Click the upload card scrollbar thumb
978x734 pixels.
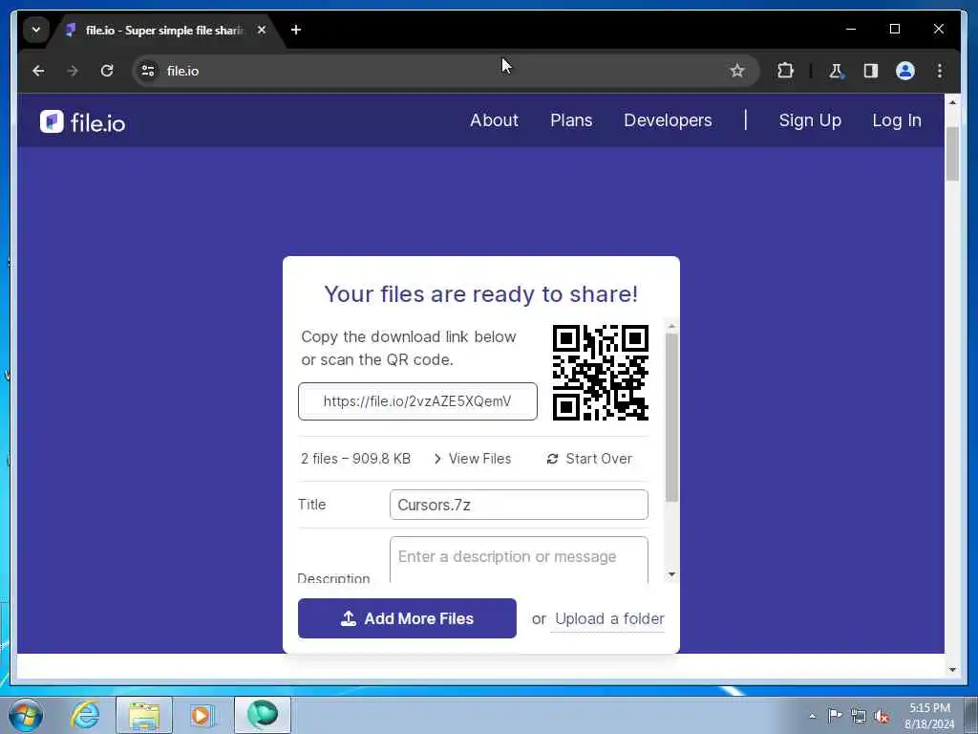[x=671, y=417]
